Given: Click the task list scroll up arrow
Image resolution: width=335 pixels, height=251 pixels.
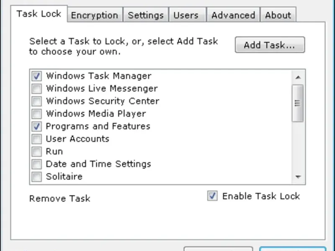Looking at the screenshot, I should pyautogui.click(x=298, y=77).
